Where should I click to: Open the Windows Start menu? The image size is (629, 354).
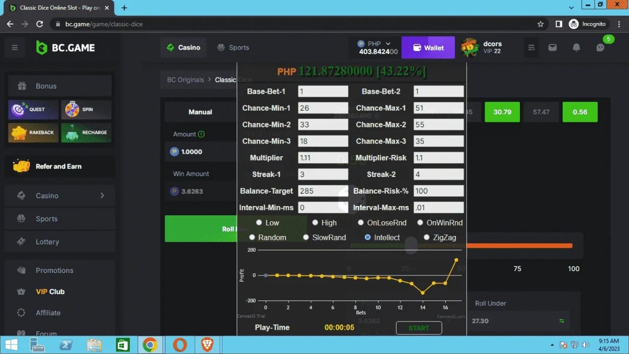click(10, 345)
